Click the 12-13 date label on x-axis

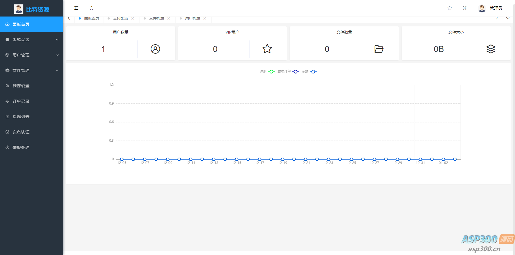(213, 163)
